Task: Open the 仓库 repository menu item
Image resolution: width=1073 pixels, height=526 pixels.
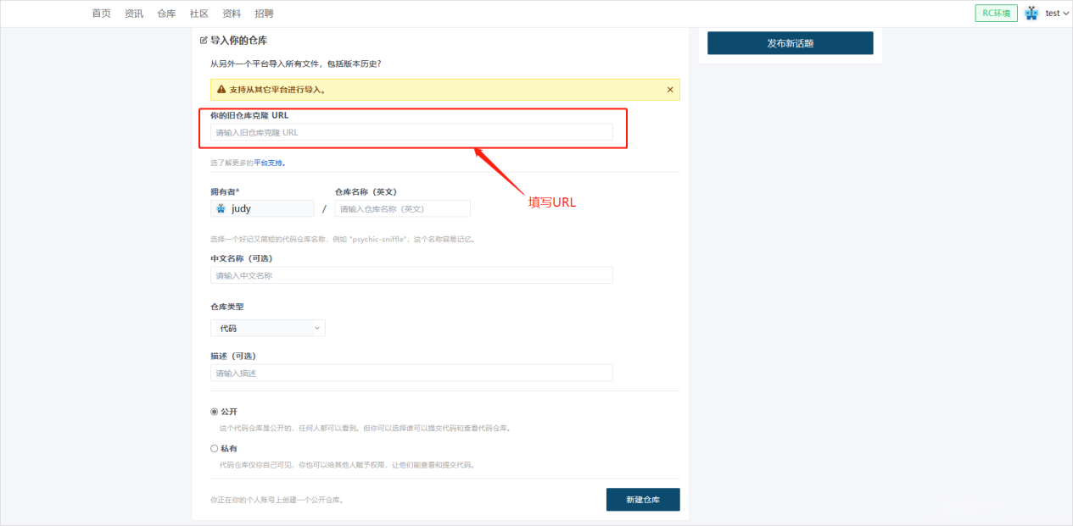Action: pyautogui.click(x=166, y=14)
